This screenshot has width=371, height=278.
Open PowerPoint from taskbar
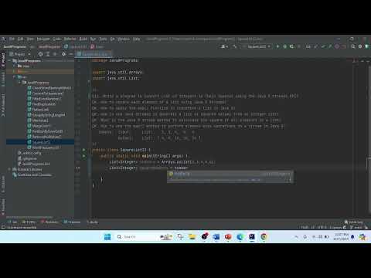(x=228, y=236)
